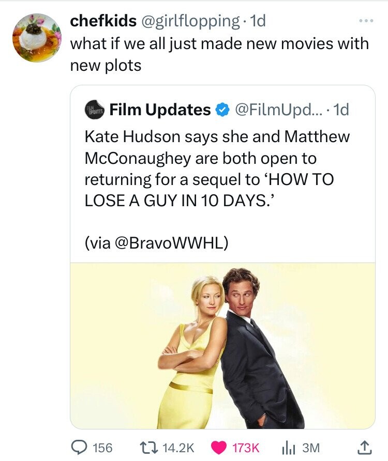Visit the @girlflopping handle

pyautogui.click(x=190, y=21)
